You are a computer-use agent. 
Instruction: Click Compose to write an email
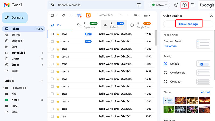[x=15, y=17]
